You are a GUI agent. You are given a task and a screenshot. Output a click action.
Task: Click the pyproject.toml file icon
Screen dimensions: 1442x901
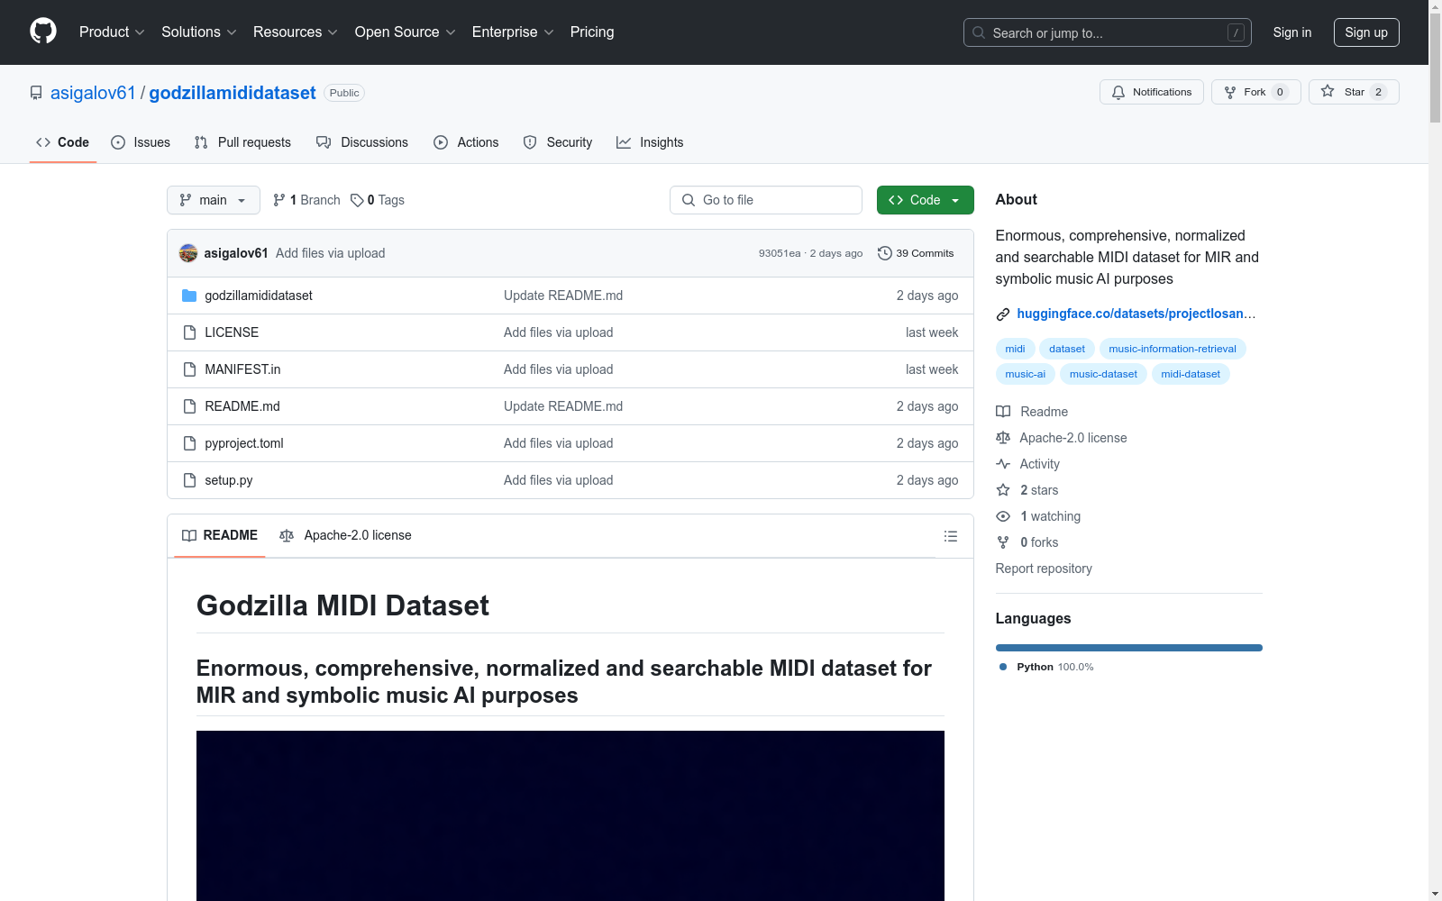189,443
